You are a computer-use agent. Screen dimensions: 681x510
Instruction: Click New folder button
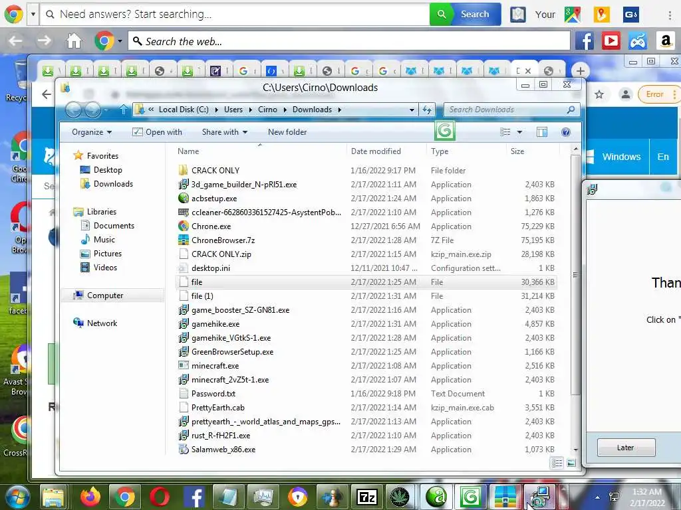pos(287,132)
